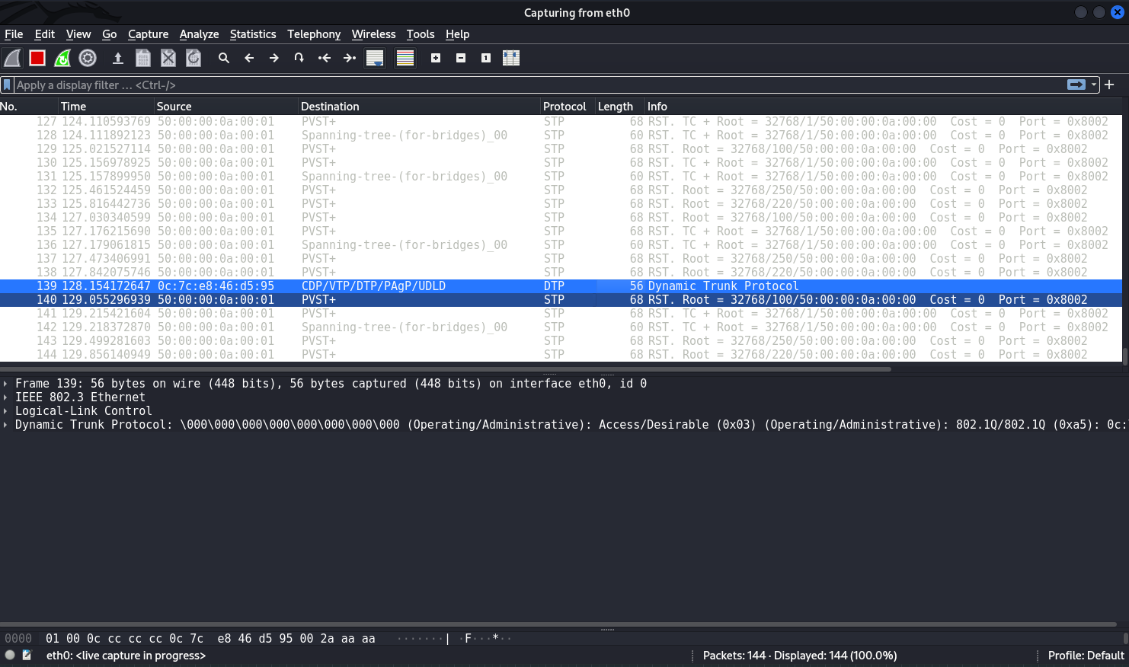Click the Resize columns icon

tap(511, 58)
